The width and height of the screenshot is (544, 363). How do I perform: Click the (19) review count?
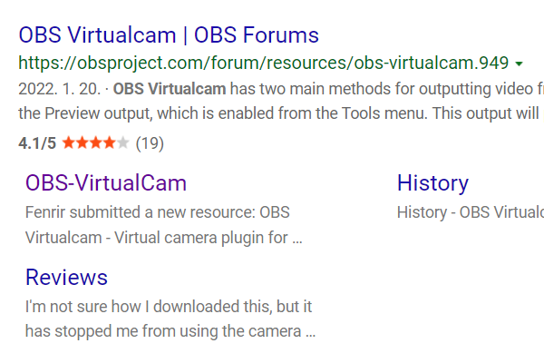150,143
